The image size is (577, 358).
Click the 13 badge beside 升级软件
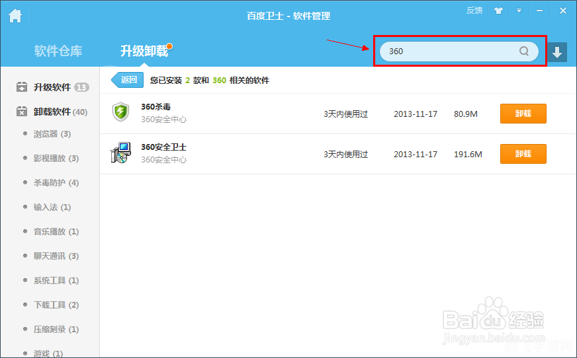81,87
